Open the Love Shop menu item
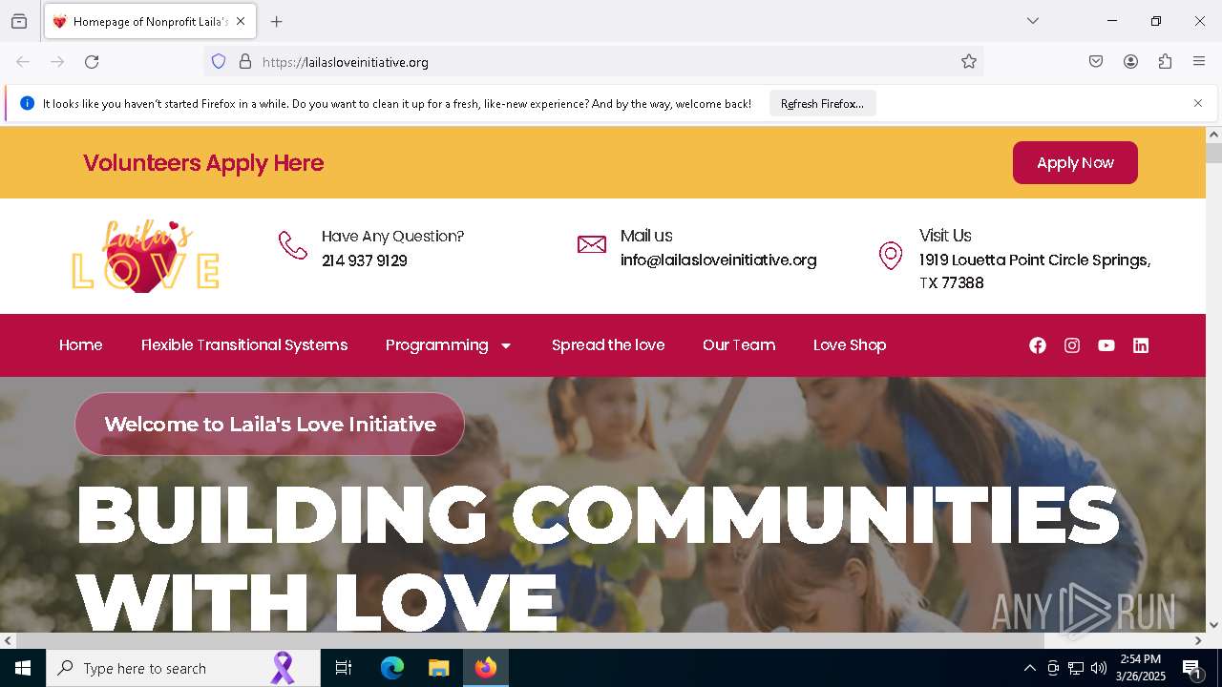This screenshot has width=1222, height=687. pos(850,345)
